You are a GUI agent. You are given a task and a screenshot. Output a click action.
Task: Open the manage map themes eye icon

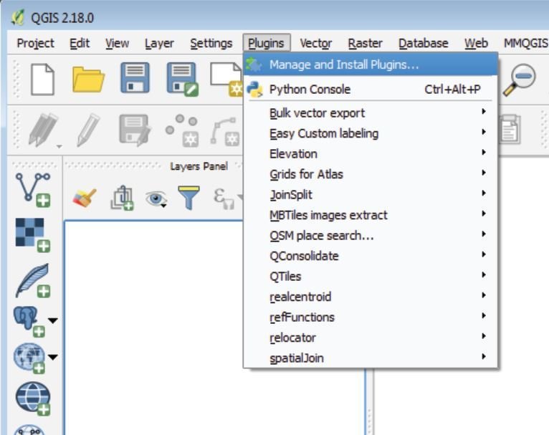pos(156,199)
